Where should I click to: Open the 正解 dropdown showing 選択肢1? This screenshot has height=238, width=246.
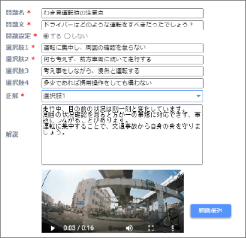pyautogui.click(x=122, y=96)
